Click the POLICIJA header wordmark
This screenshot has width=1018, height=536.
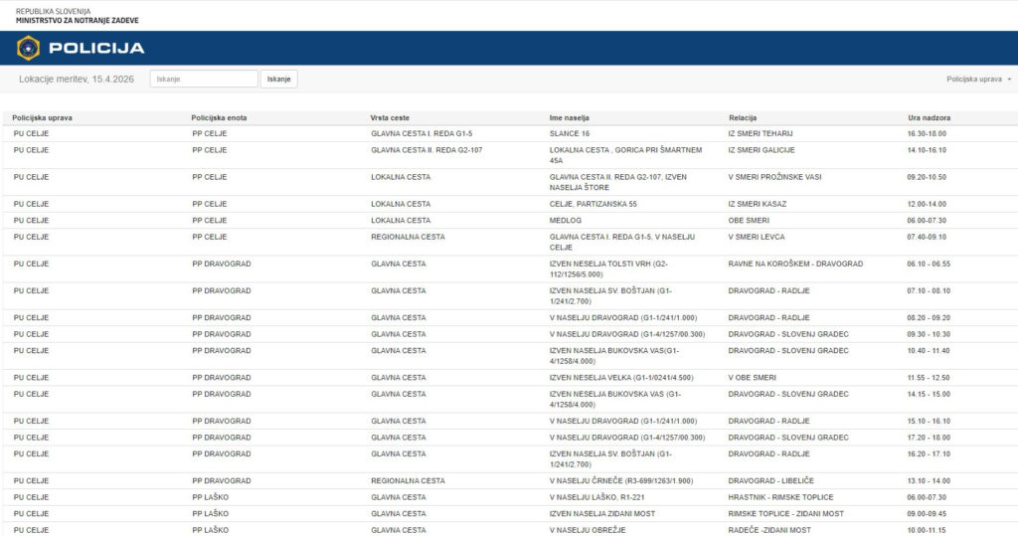pyautogui.click(x=96, y=48)
